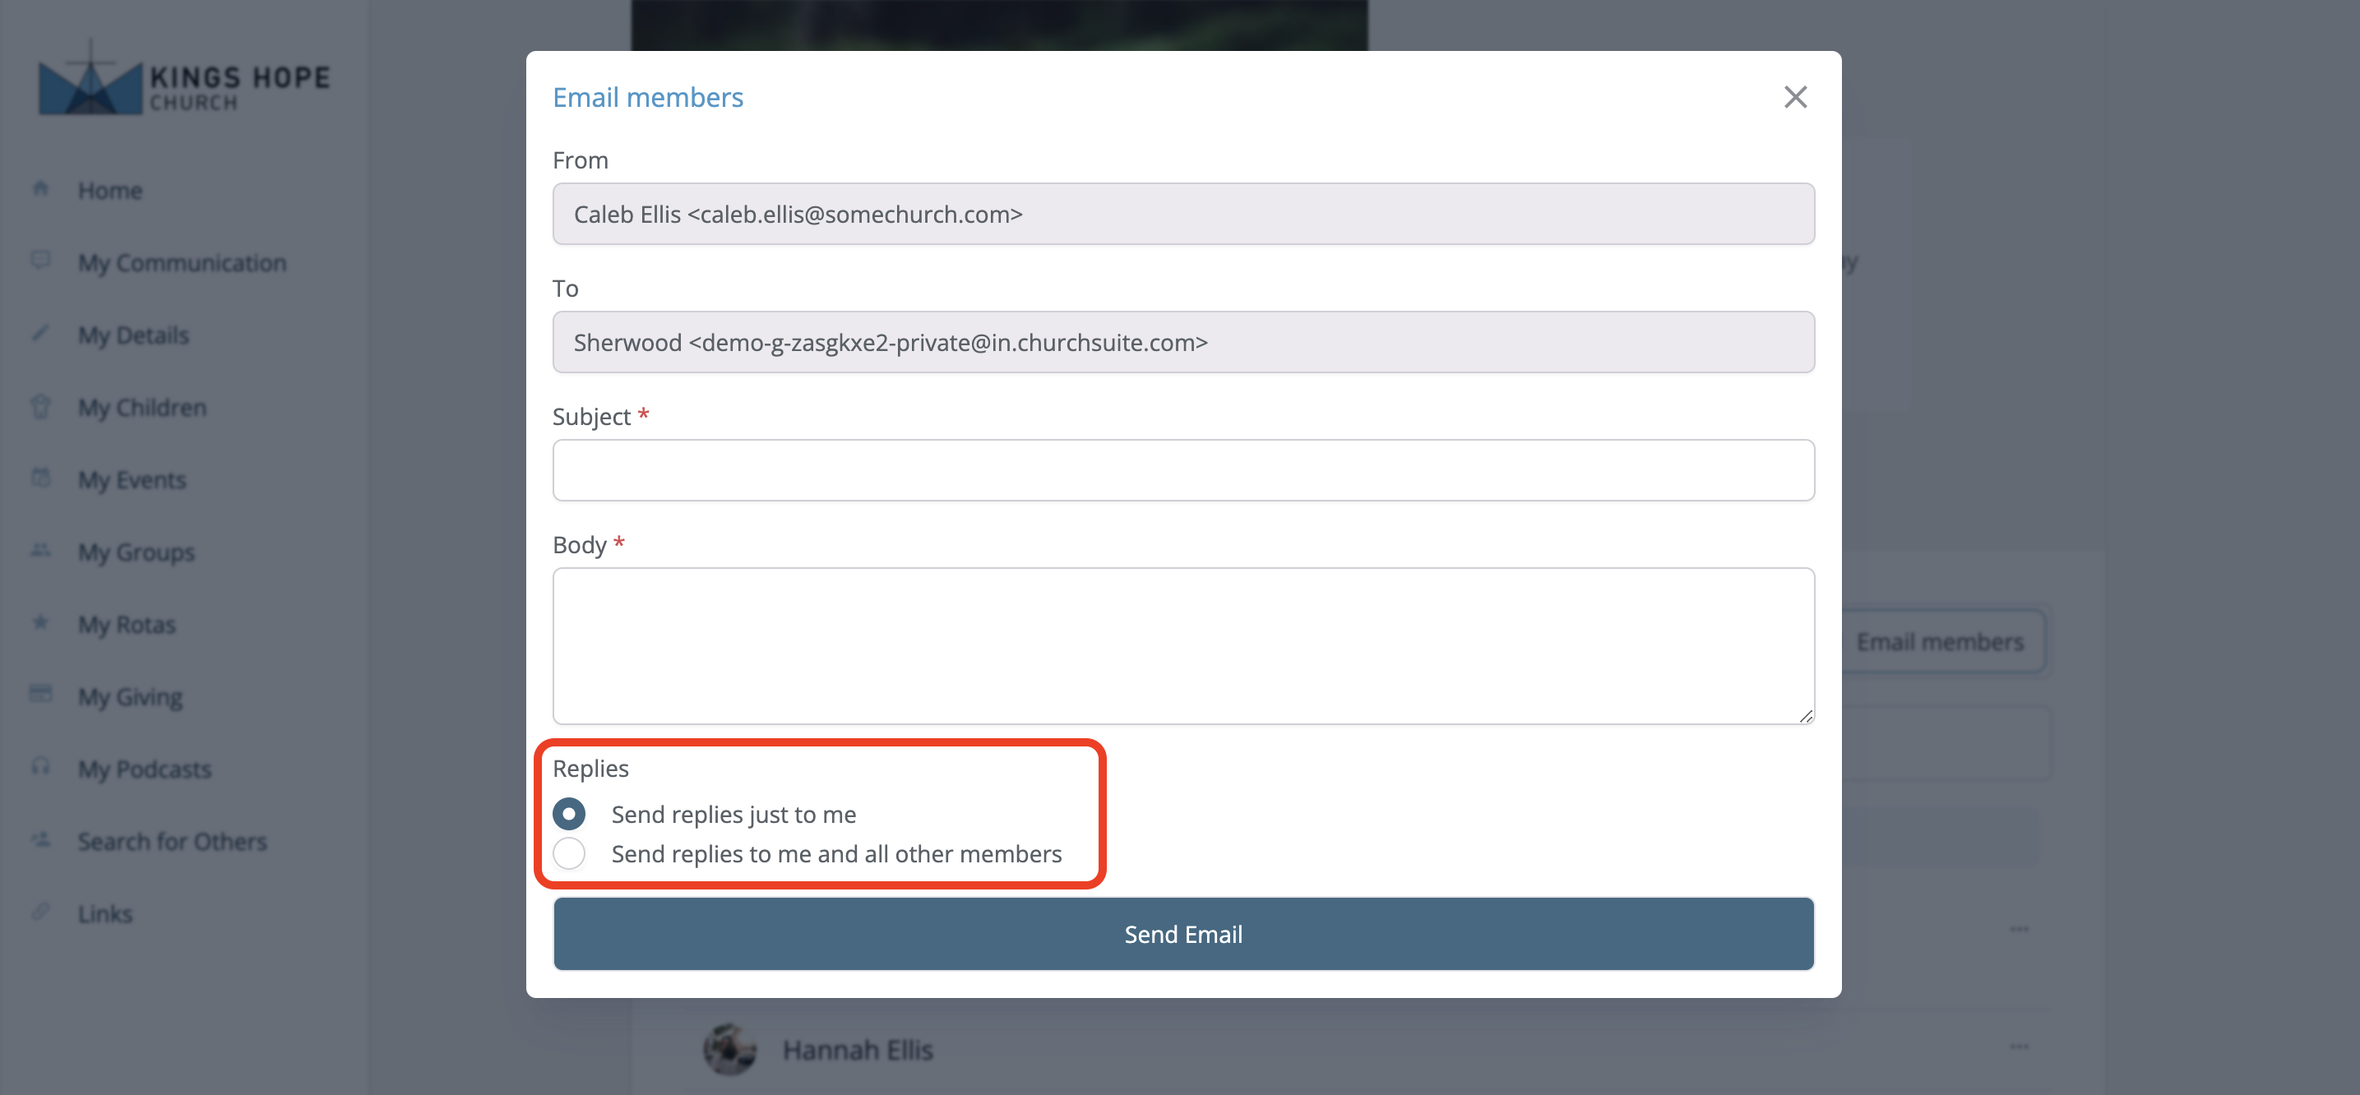The height and width of the screenshot is (1095, 2360).
Task: Click the My Rotas star icon
Action: (40, 621)
